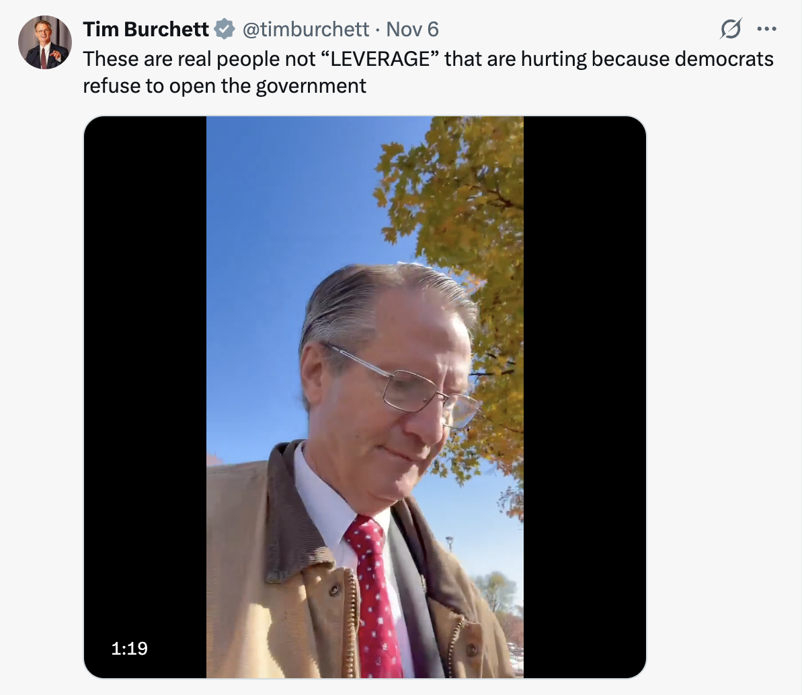Click the 1:19 video duration label

tap(129, 648)
